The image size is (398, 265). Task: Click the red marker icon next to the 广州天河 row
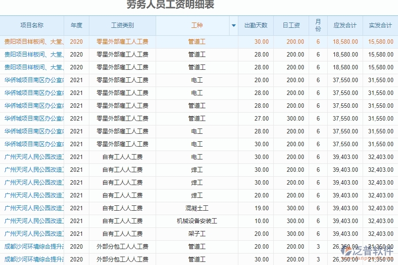tap(4, 157)
